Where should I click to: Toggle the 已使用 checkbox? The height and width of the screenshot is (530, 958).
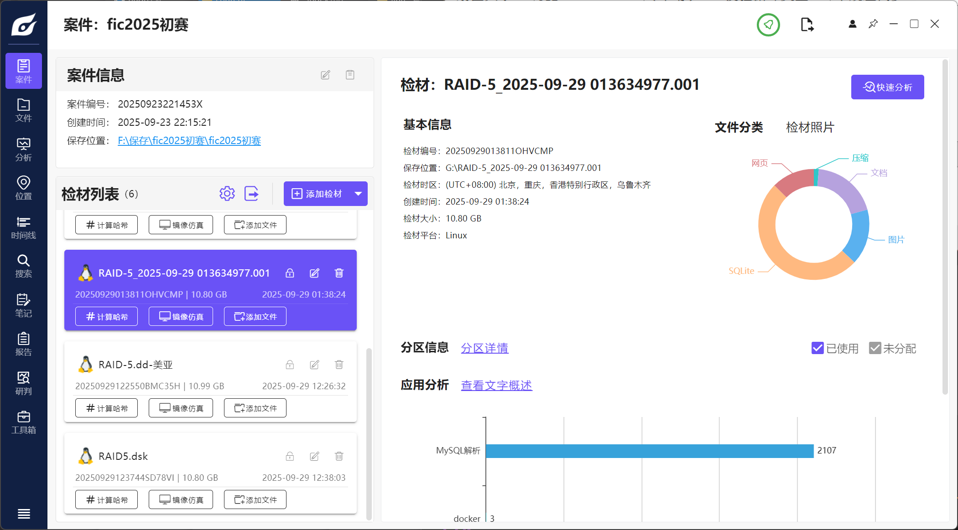click(x=817, y=348)
